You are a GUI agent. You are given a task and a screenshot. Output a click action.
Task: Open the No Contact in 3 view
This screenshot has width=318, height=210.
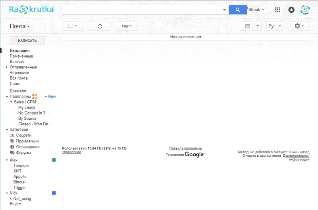[x=34, y=113]
